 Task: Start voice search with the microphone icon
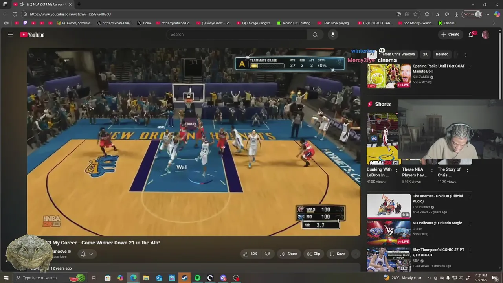(x=333, y=35)
